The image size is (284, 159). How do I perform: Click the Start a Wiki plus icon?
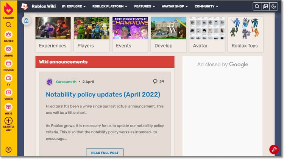8,121
